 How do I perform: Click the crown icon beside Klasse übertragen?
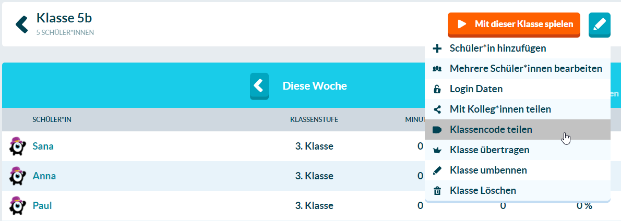[x=437, y=150]
